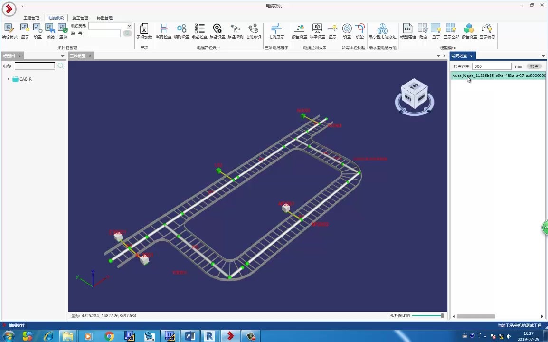Click the Windows Start button
The height and width of the screenshot is (342, 548).
(x=8, y=336)
